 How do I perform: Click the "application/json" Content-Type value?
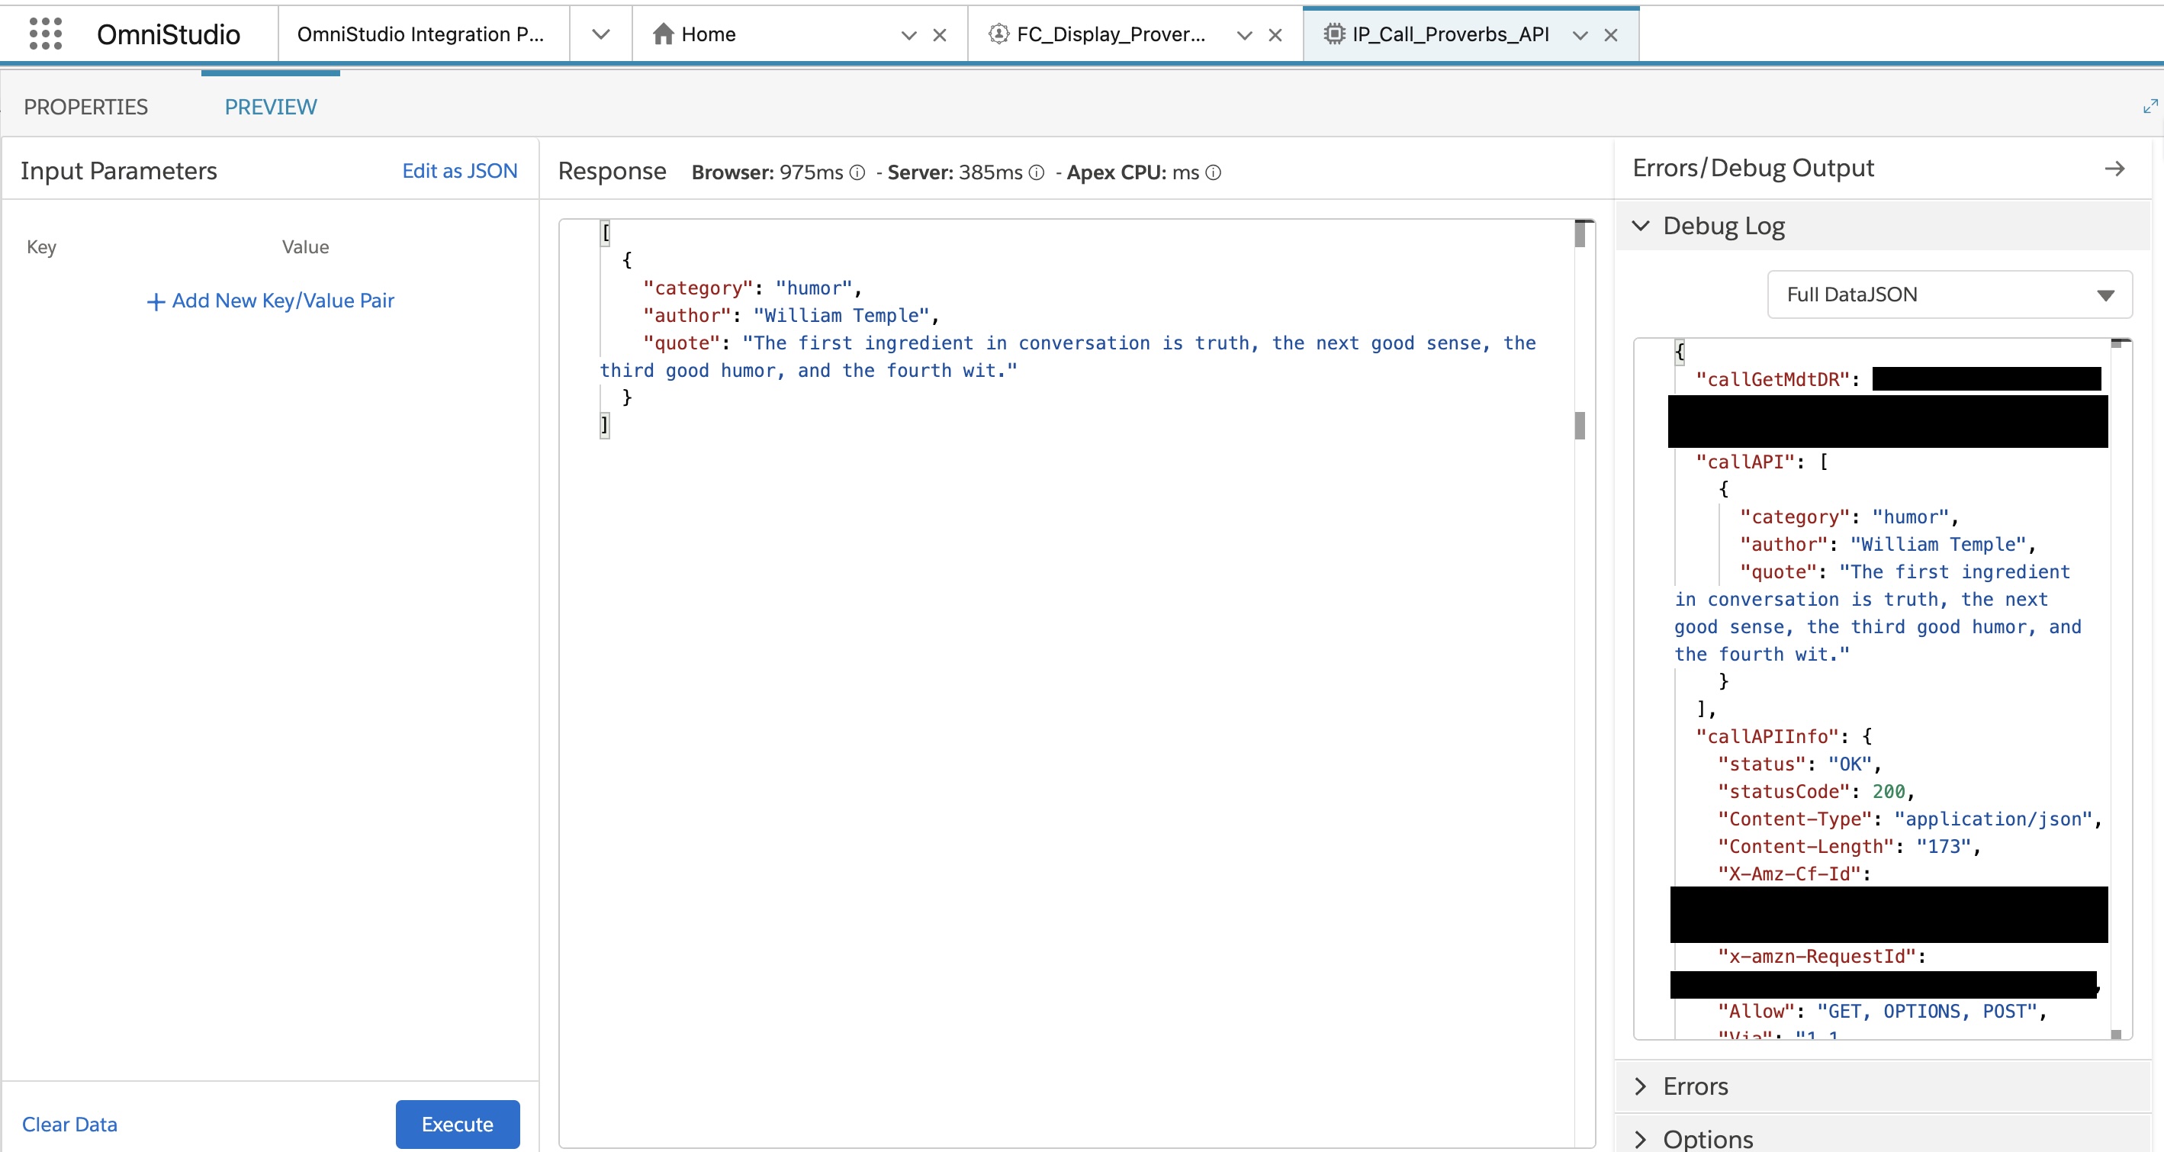1992,819
